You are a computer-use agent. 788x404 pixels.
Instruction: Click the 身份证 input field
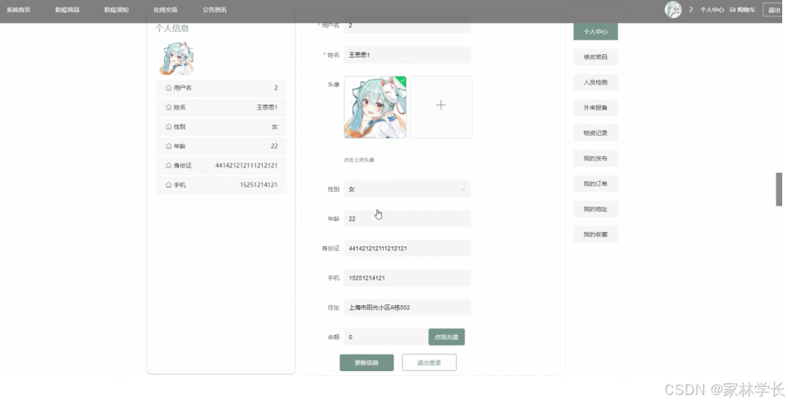407,248
